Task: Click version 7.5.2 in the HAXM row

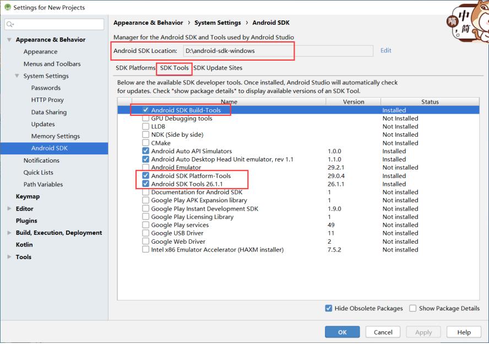Action: pyautogui.click(x=334, y=249)
